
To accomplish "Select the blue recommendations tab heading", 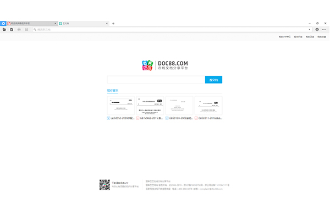I will point(113,91).
